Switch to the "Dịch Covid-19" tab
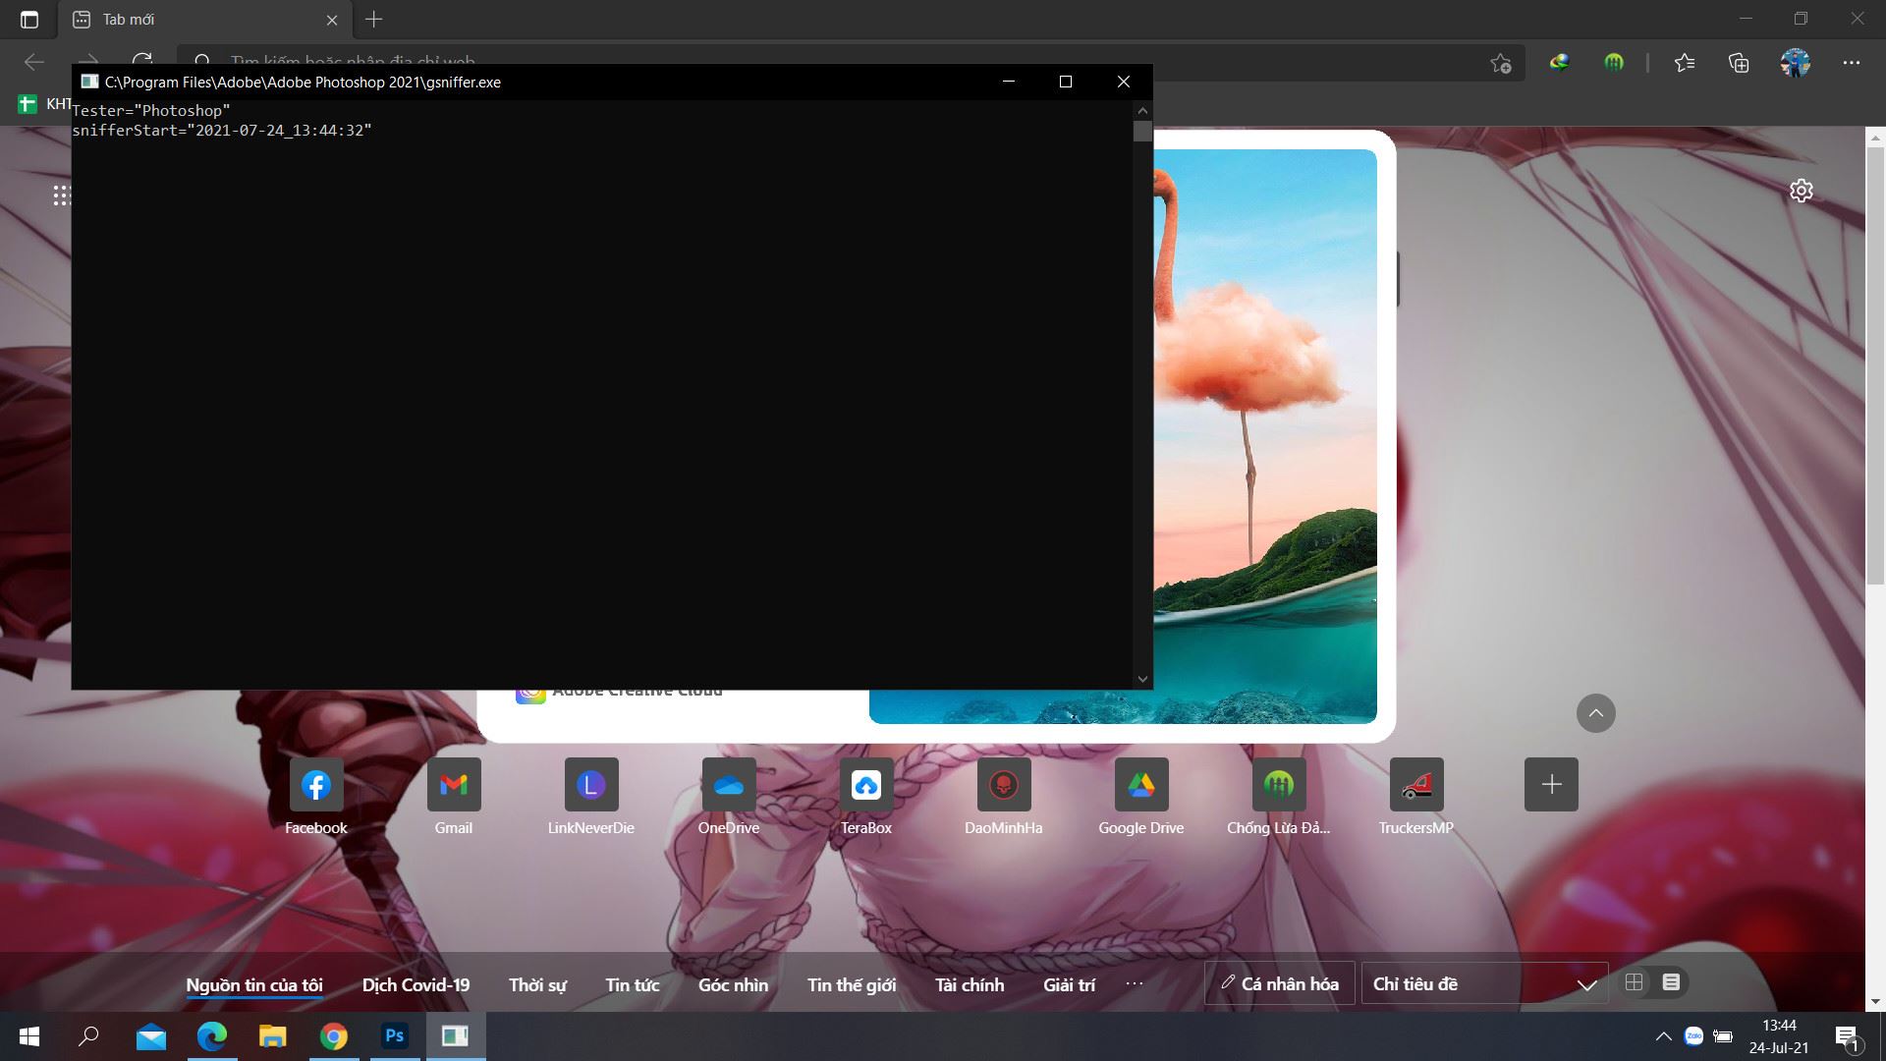1886x1061 pixels. pyautogui.click(x=415, y=984)
